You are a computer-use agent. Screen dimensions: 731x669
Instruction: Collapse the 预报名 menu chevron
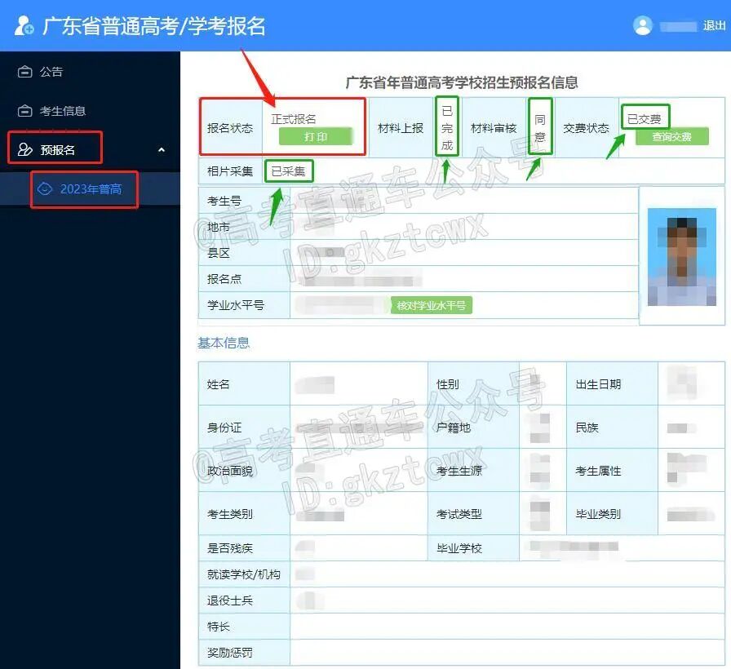162,150
